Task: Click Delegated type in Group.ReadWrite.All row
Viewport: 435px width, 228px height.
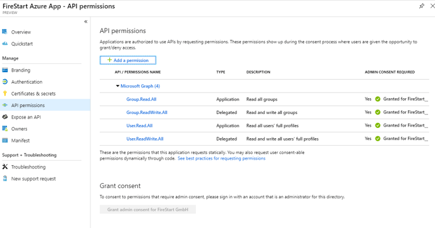Action: point(226,112)
